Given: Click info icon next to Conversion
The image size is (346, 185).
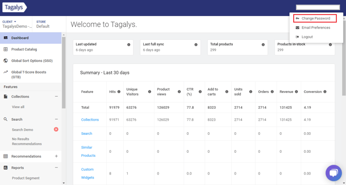Looking at the screenshot, I should coord(325,91).
